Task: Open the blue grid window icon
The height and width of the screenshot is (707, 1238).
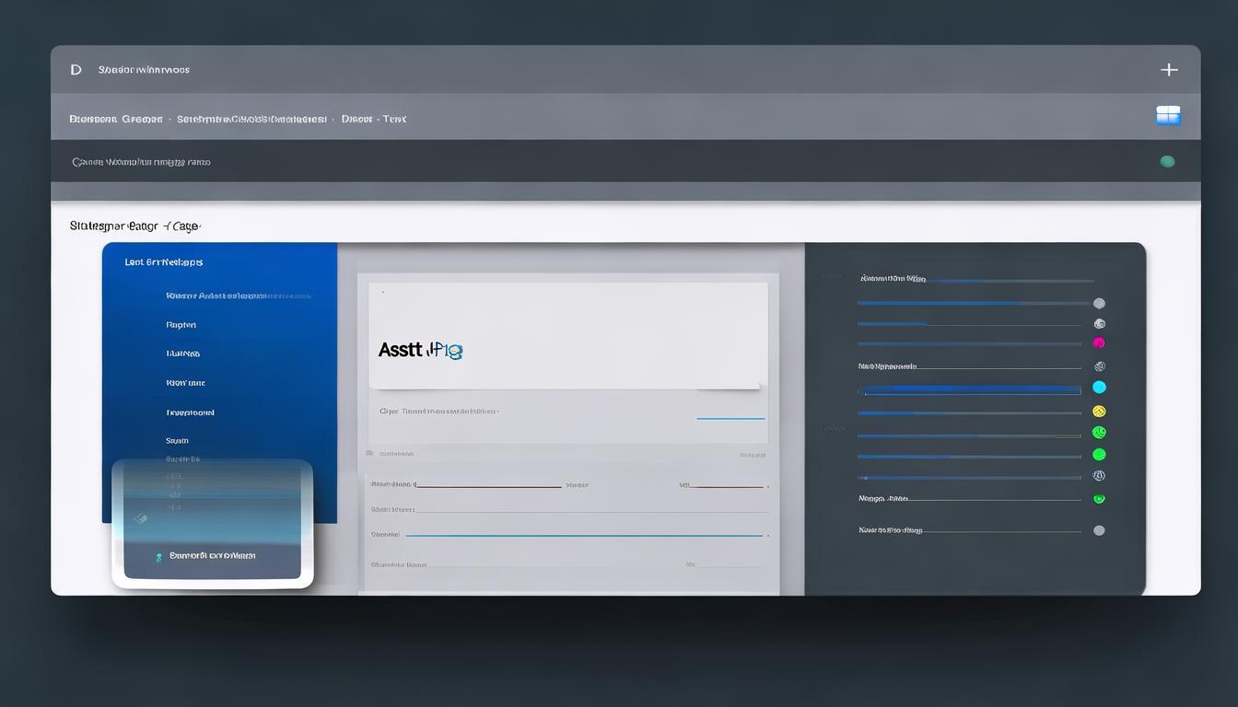Action: click(1168, 115)
